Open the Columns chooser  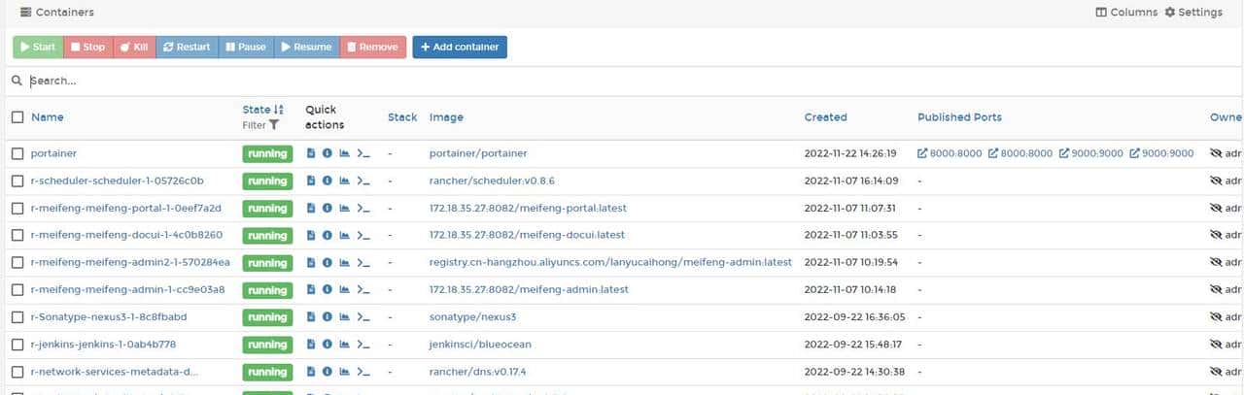coord(1126,13)
